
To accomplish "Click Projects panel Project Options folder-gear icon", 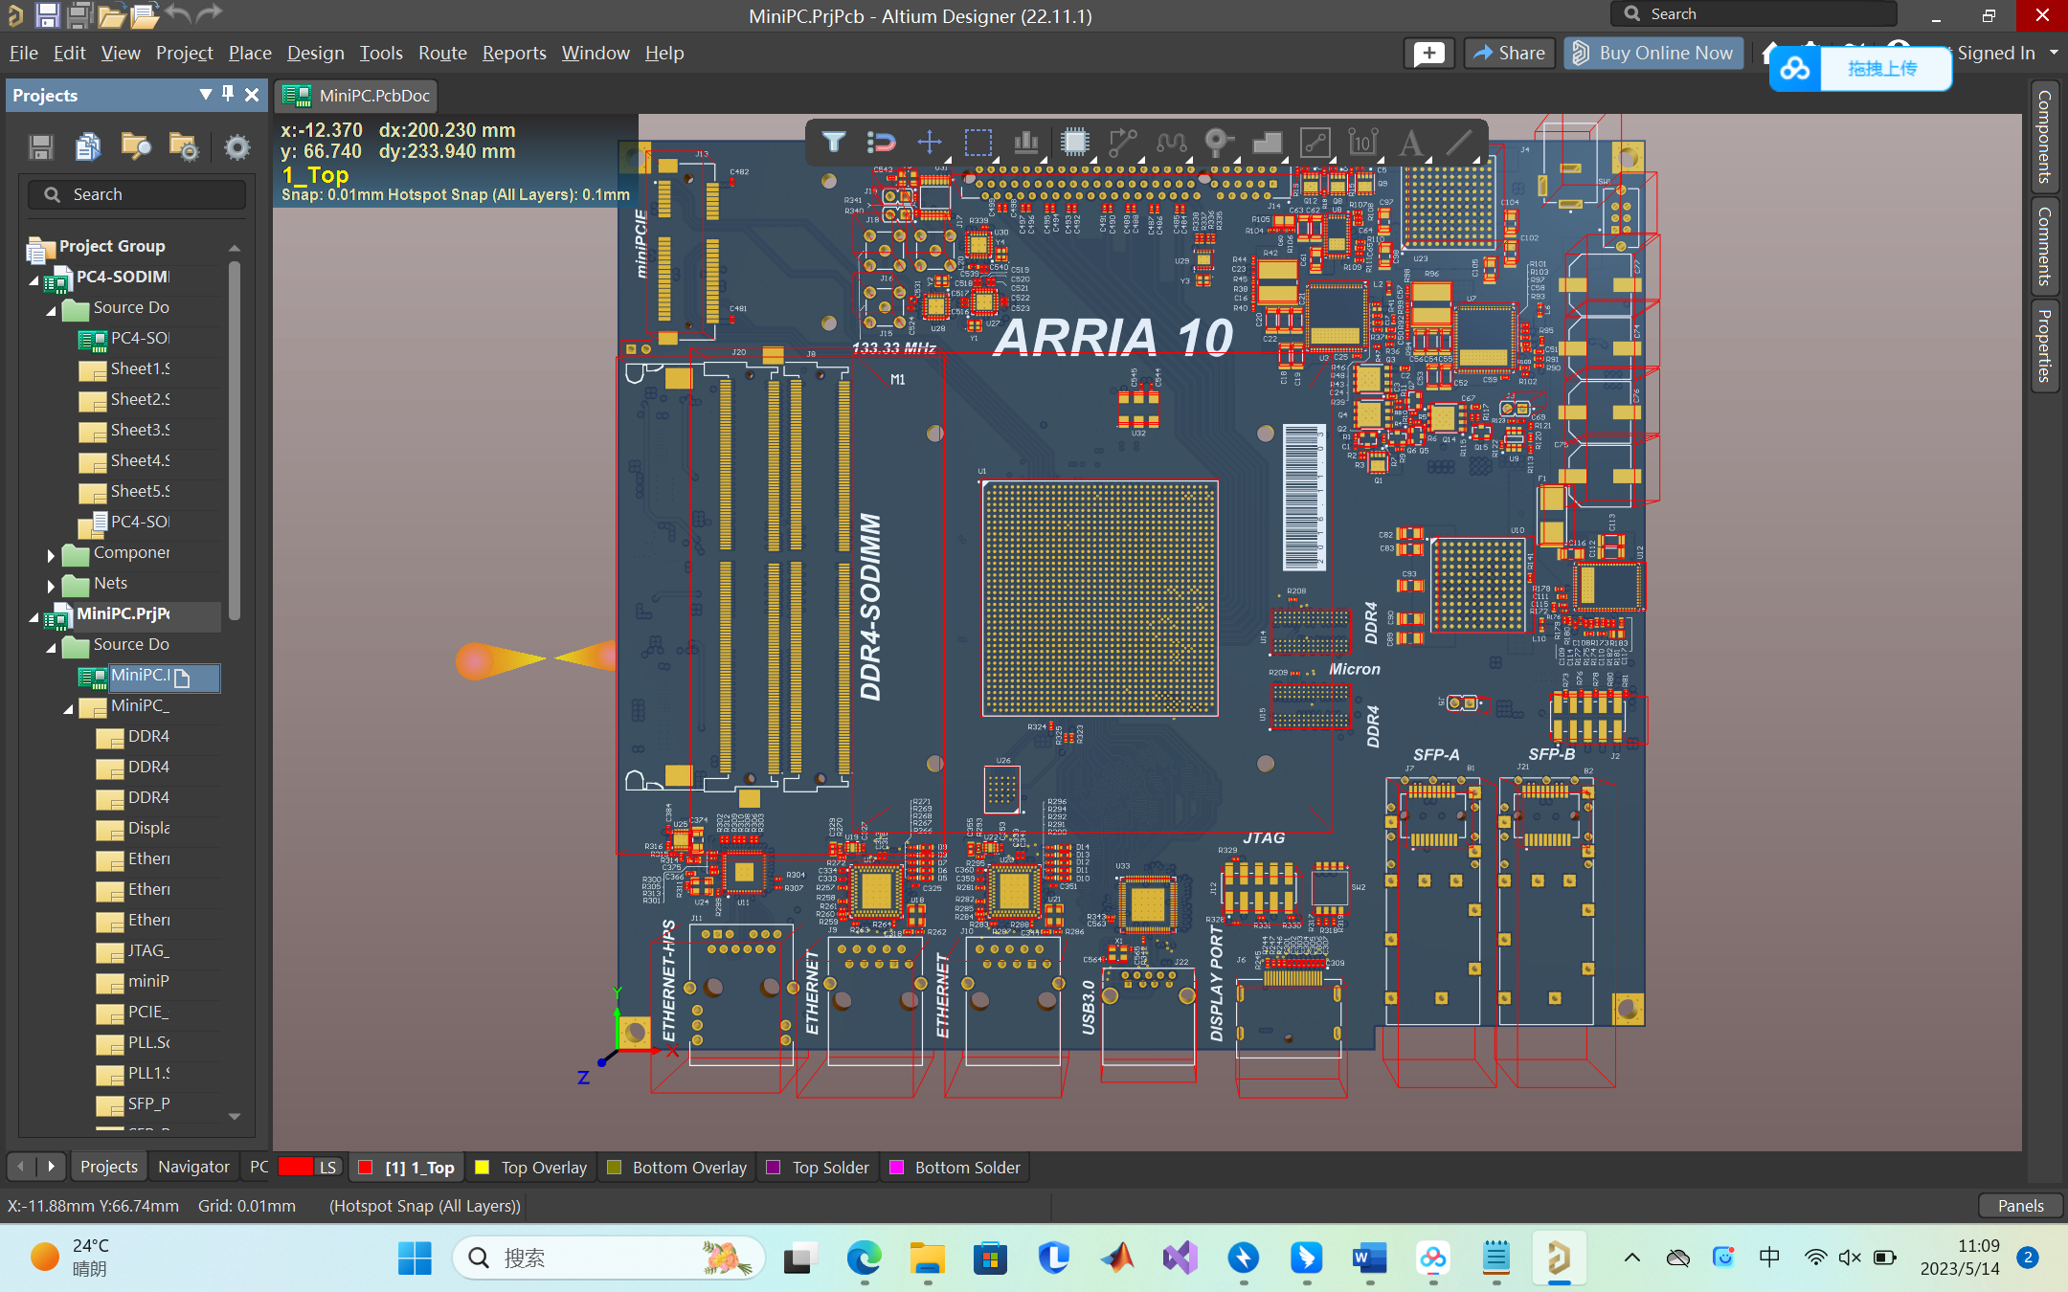I will pos(184,146).
